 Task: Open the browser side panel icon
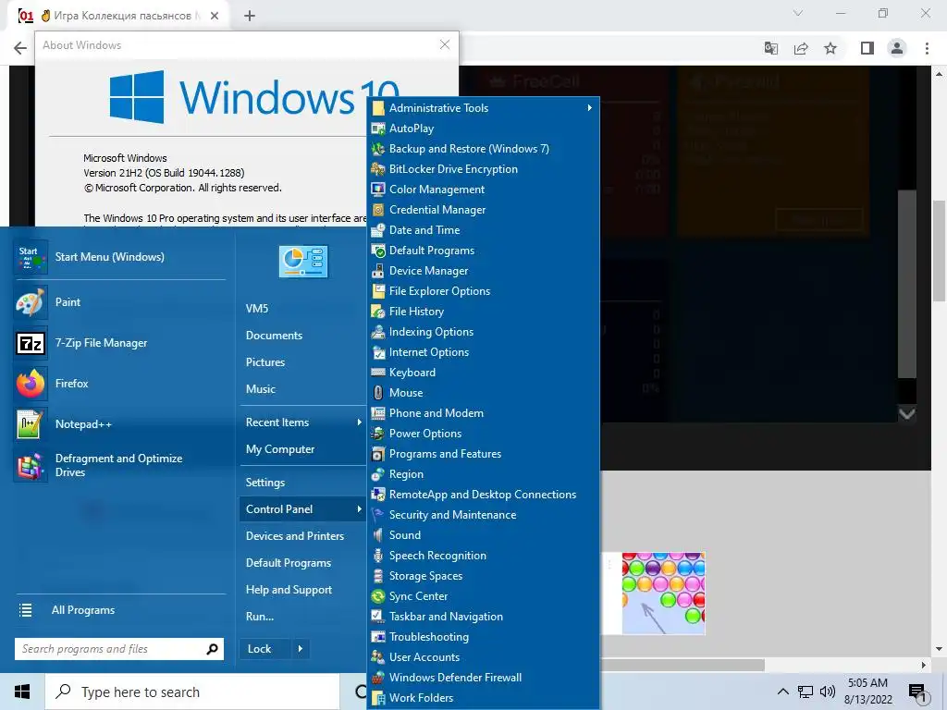pyautogui.click(x=867, y=48)
